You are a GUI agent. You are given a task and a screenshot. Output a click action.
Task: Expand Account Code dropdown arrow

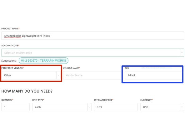[x=182, y=53]
